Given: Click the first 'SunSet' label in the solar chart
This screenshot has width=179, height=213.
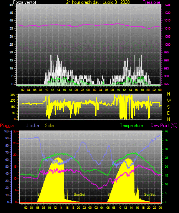Looking at the screenshot, I should point(80,195).
